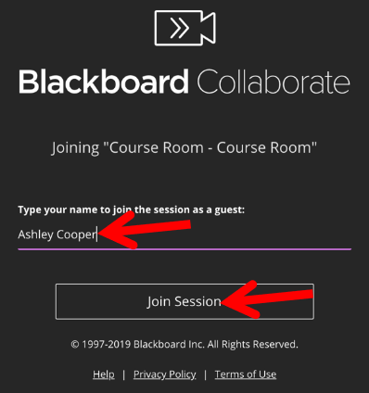
Task: Open the Terms of Use link
Action: click(x=246, y=374)
